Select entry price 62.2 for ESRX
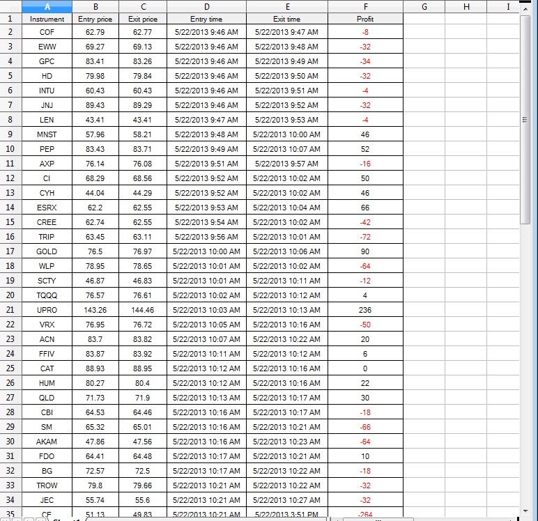 pos(95,208)
